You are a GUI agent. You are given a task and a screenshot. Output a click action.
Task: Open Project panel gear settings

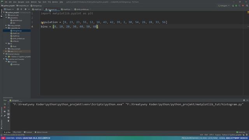point(25,9)
